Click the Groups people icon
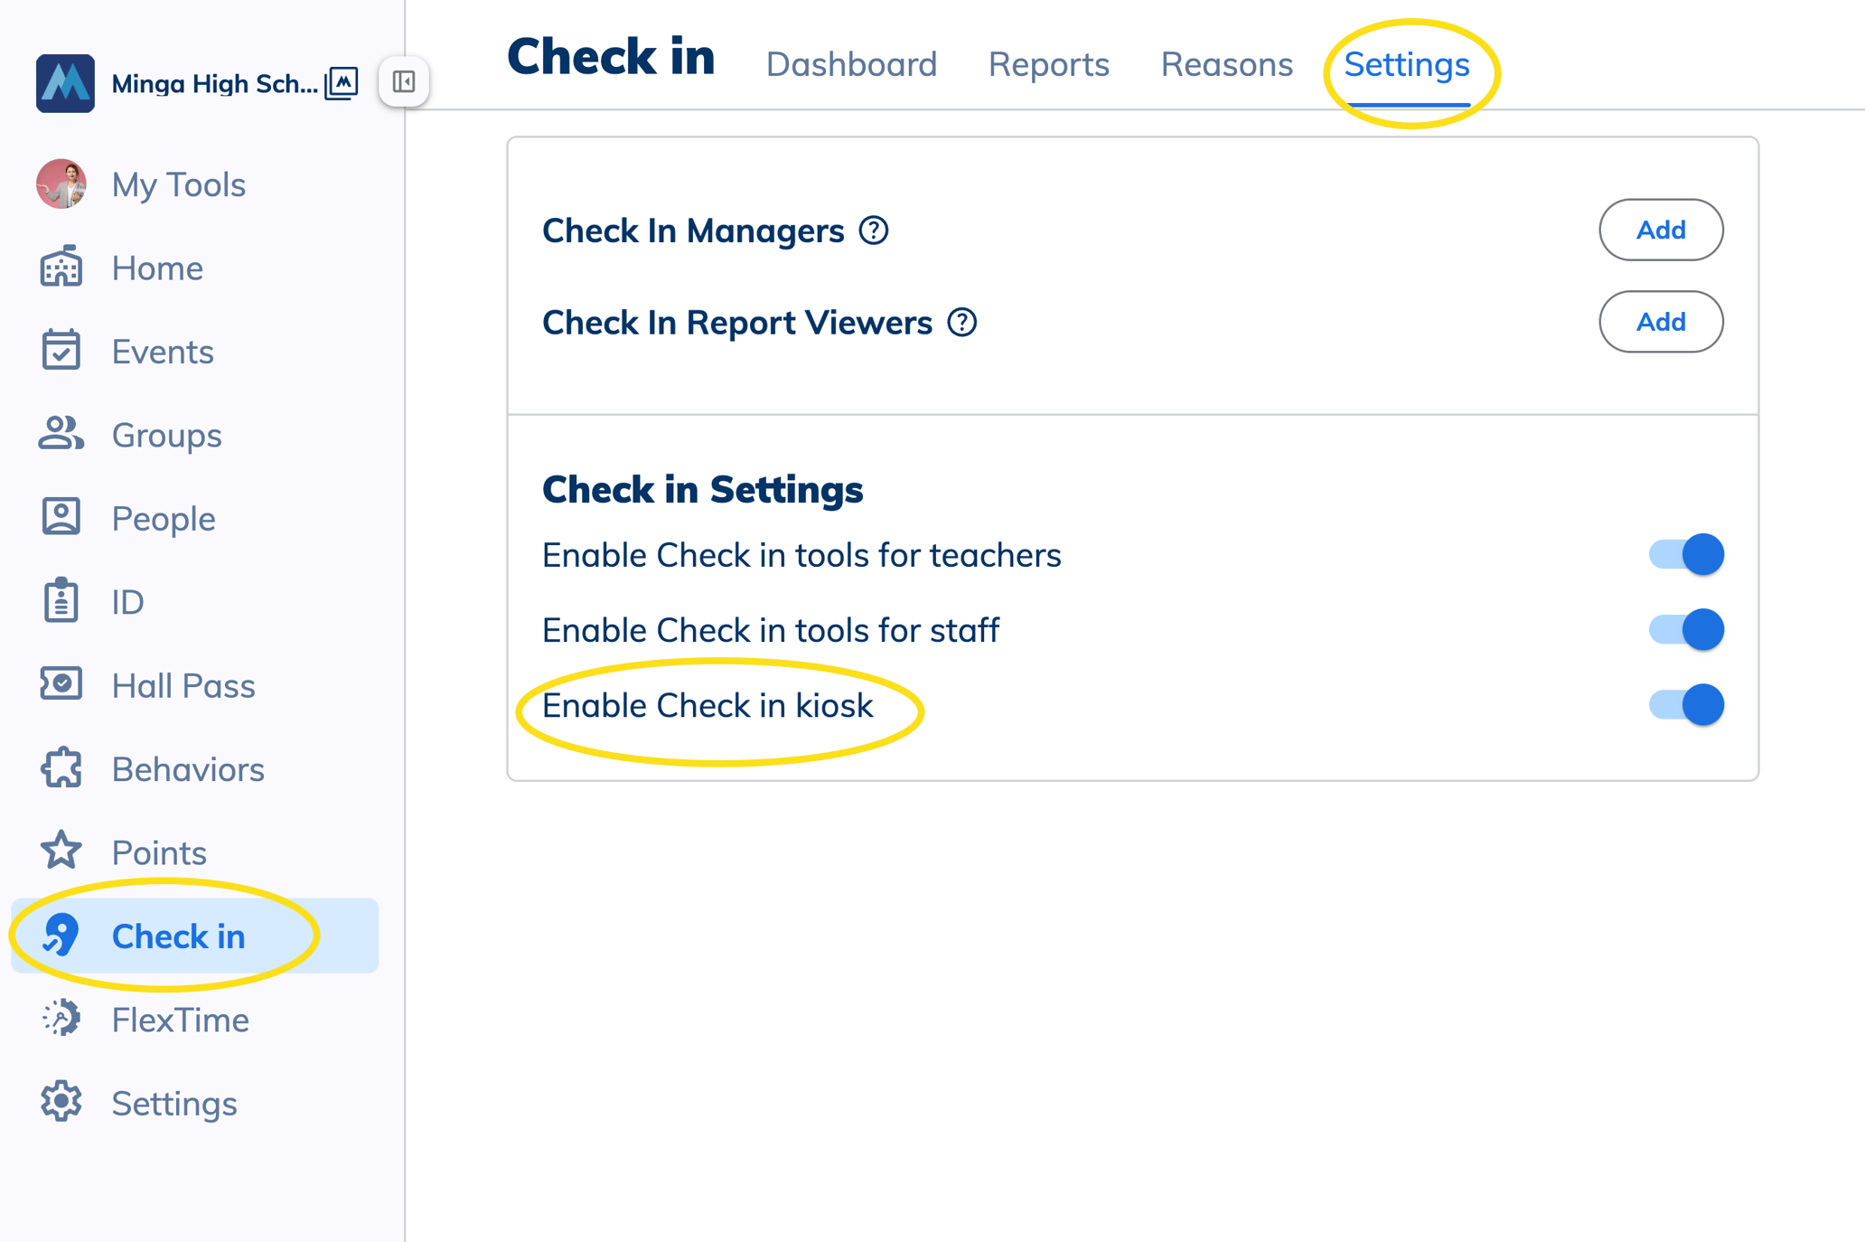Screen dimensions: 1865x1242 (x=60, y=434)
